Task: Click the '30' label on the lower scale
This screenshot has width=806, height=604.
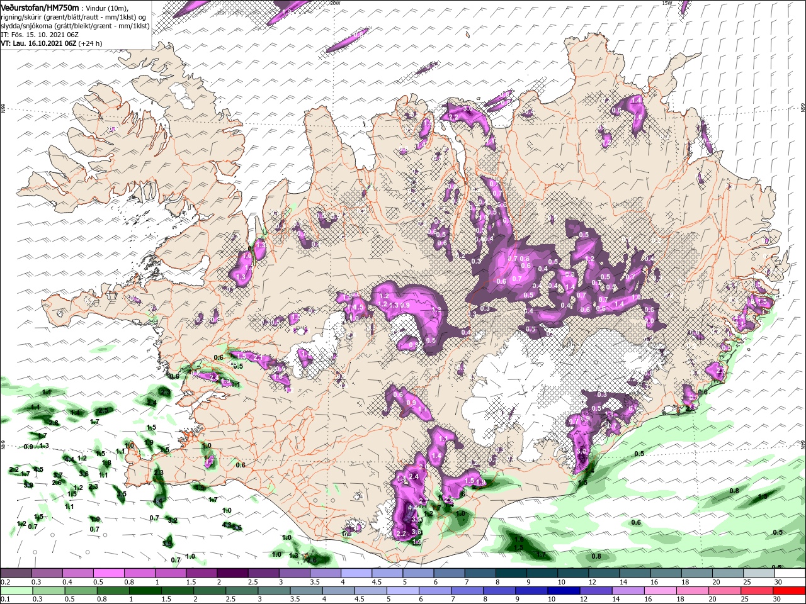Action: tap(777, 599)
